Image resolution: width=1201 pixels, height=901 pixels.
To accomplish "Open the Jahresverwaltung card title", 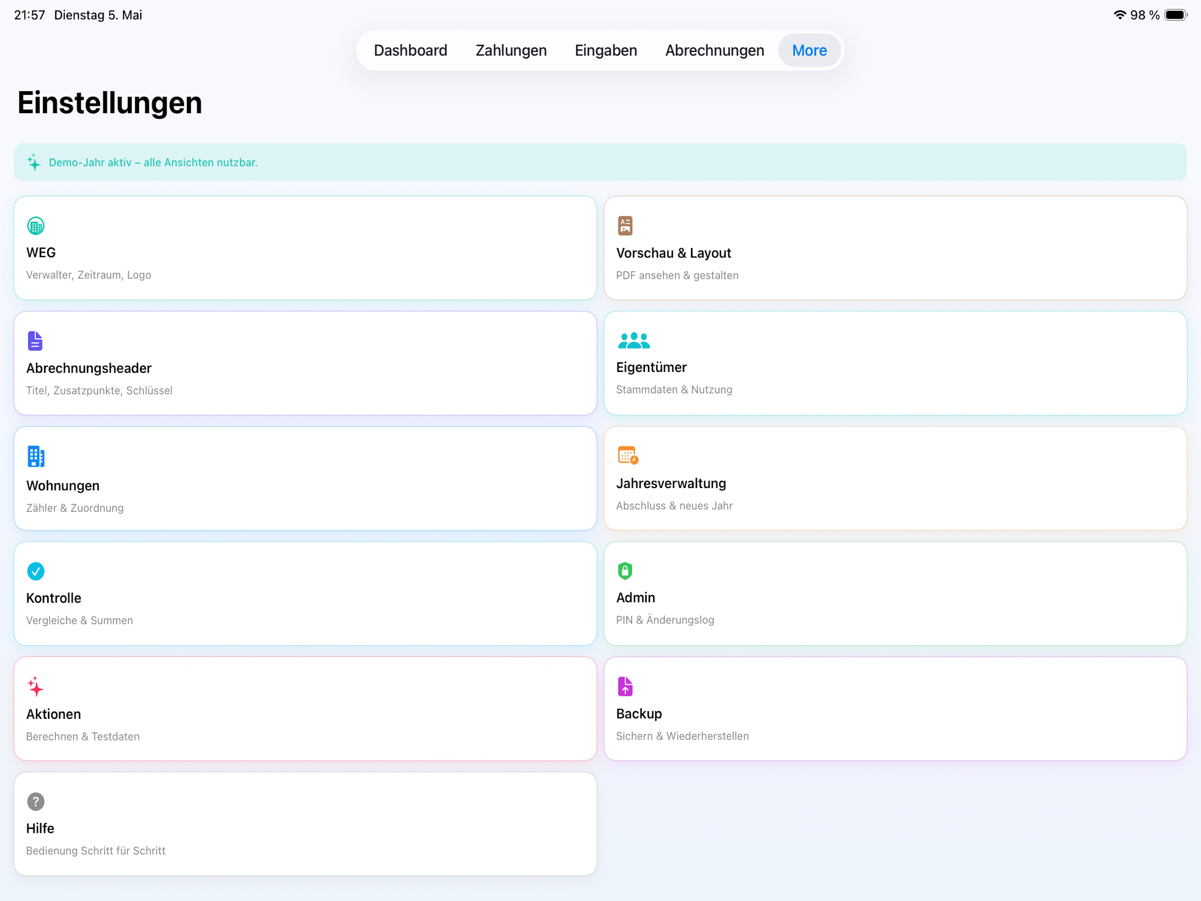I will click(670, 483).
